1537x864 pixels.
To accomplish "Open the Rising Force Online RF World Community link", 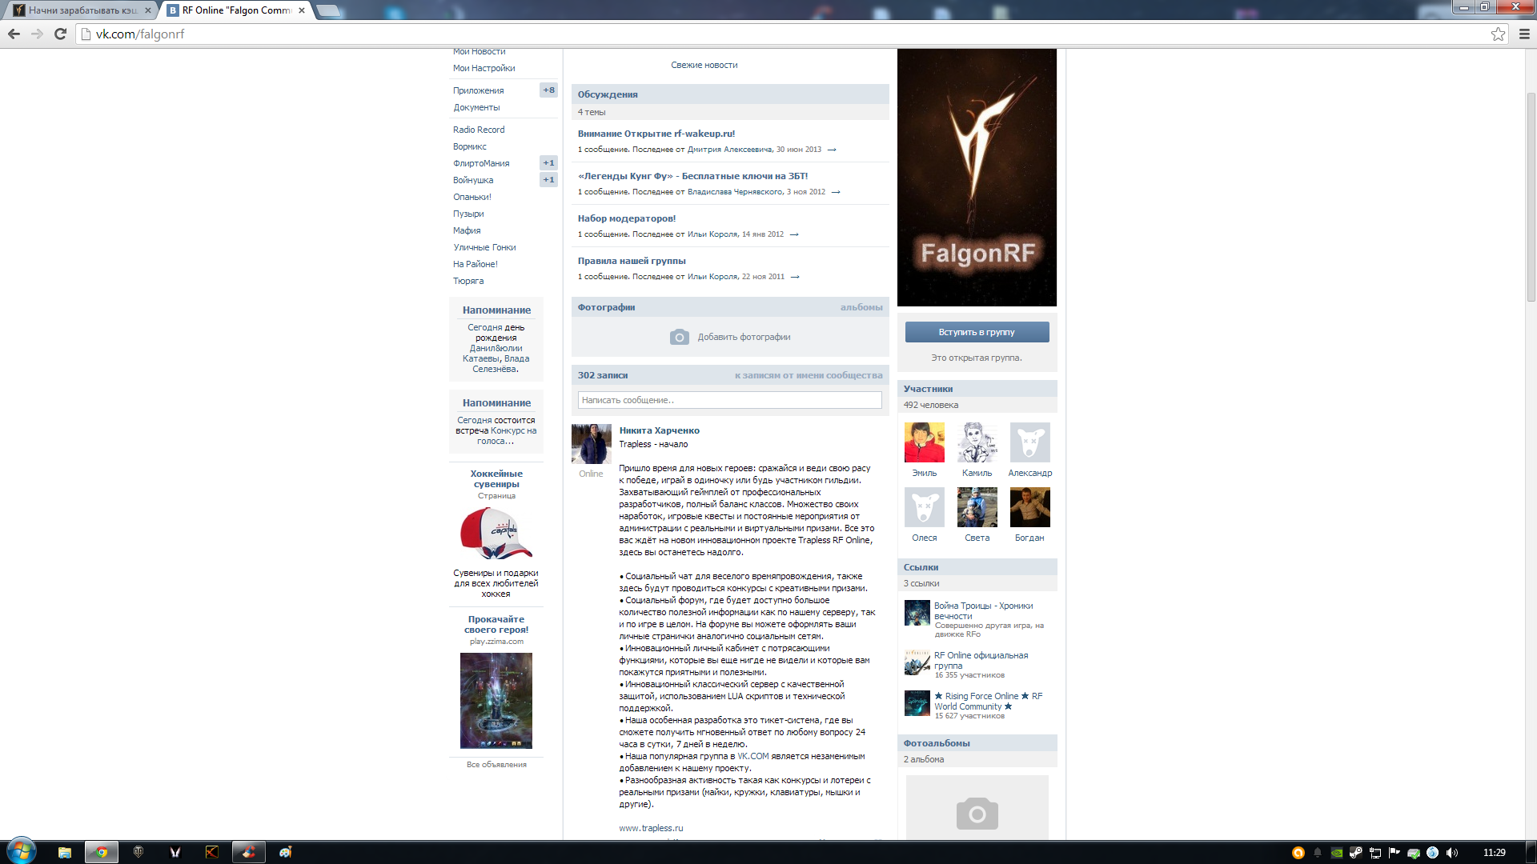I will (x=988, y=702).
